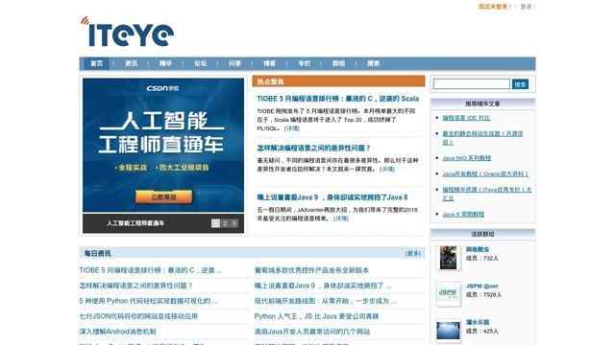
Task: Open news 深入理解Android消息机制
Action: (x=117, y=332)
